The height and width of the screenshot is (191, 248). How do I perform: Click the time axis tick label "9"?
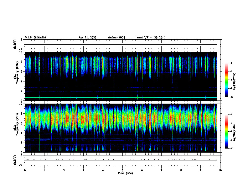[x=200, y=170]
